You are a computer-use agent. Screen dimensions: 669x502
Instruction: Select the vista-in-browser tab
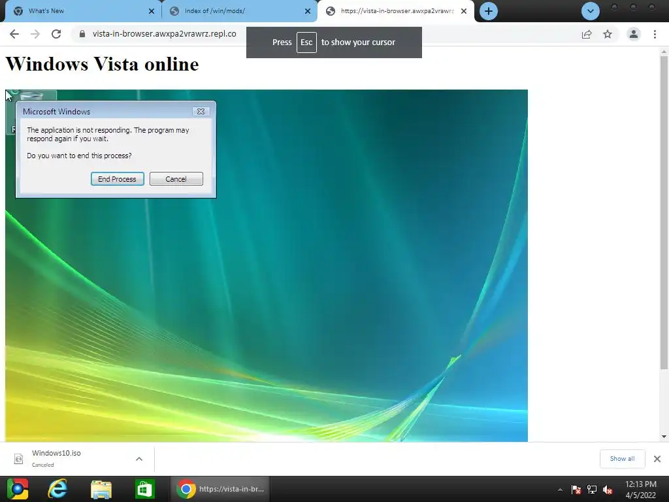coord(396,11)
